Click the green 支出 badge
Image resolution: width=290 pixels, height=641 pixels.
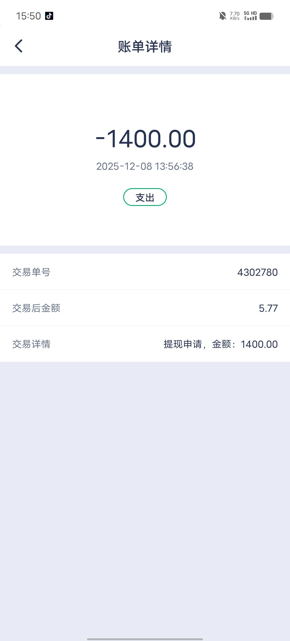tap(145, 197)
